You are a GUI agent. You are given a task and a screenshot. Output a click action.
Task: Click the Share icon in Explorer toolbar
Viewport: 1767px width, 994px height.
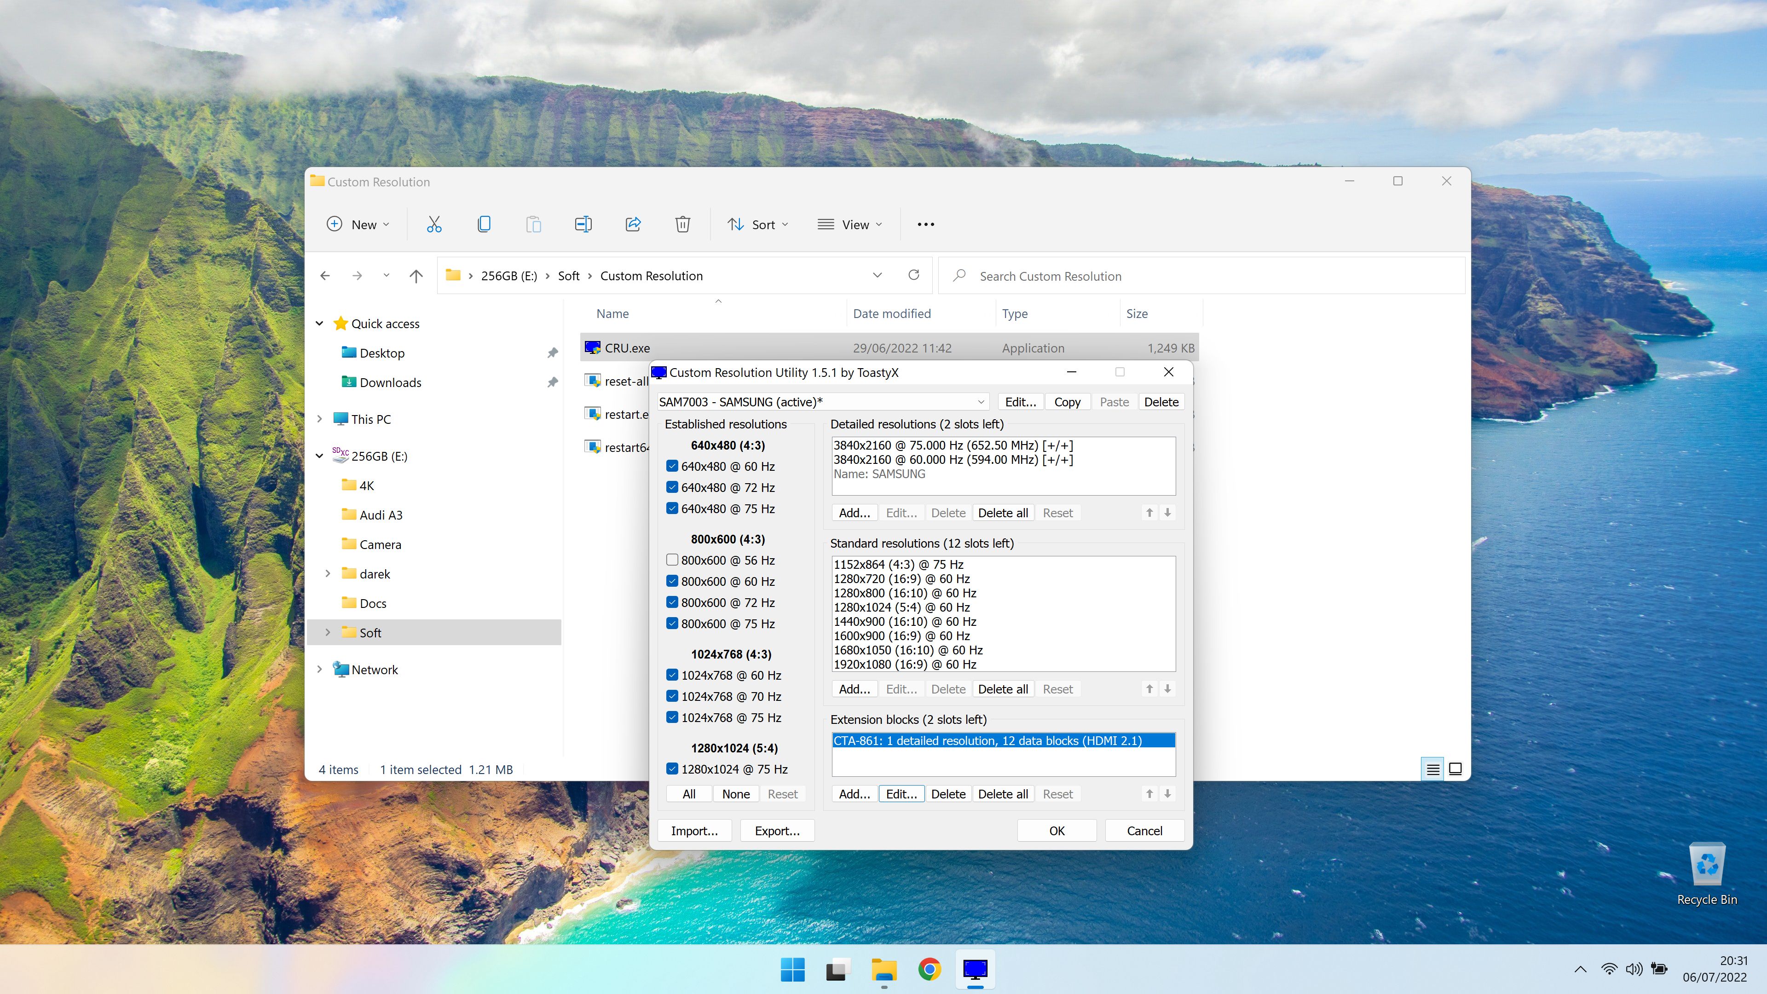[x=632, y=224]
